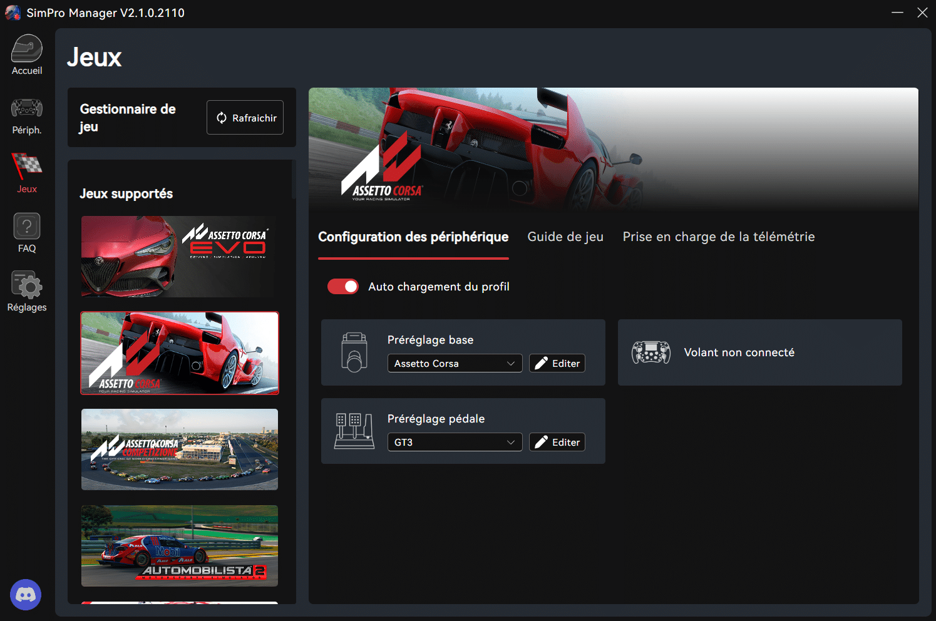The image size is (936, 621).
Task: Open the Réglages gear icon
Action: [27, 285]
